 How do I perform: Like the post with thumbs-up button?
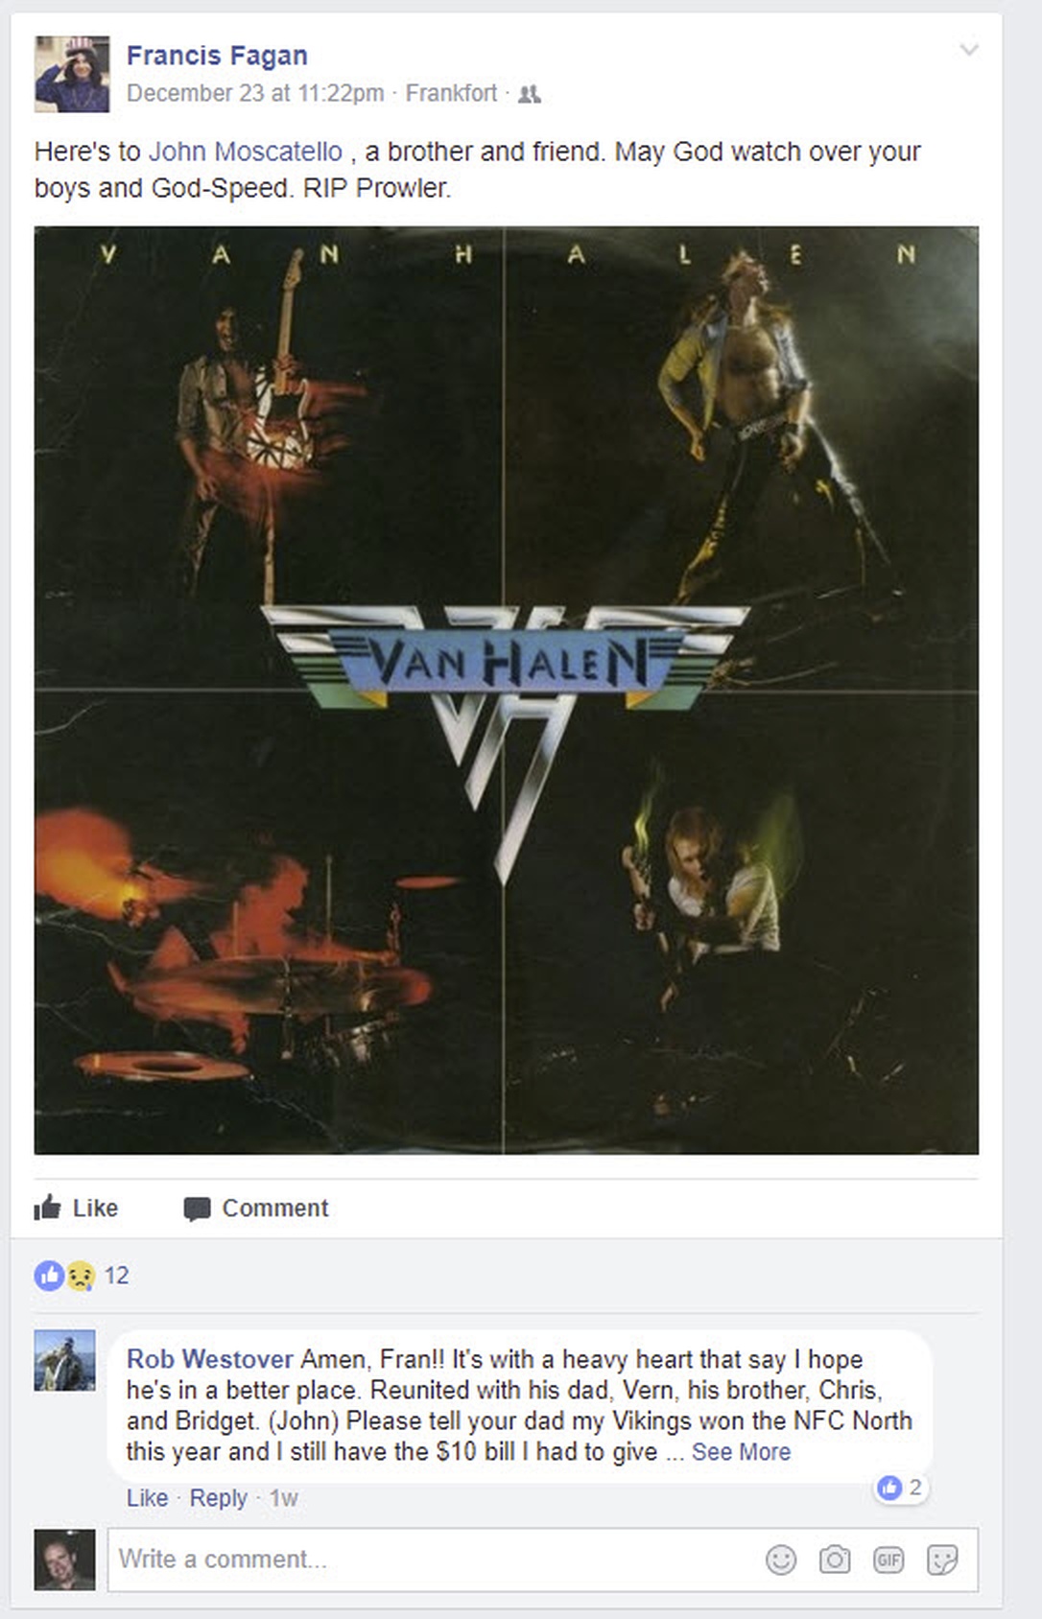click(x=76, y=1208)
